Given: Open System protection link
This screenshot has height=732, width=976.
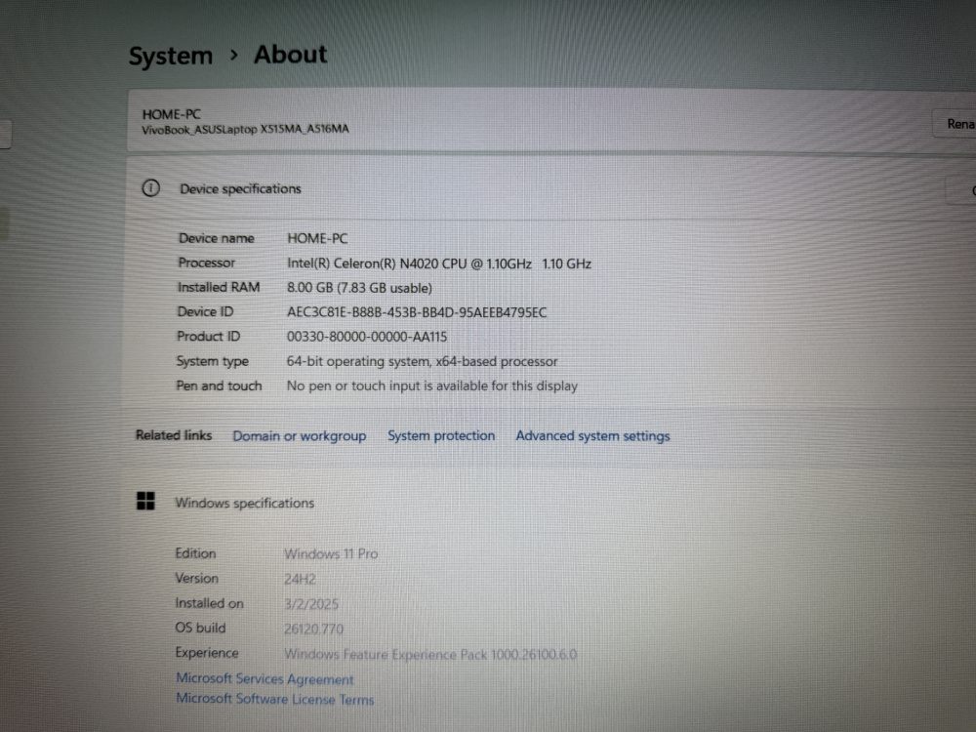Looking at the screenshot, I should tap(441, 435).
